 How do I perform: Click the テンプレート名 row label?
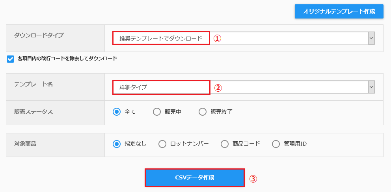pos(34,84)
